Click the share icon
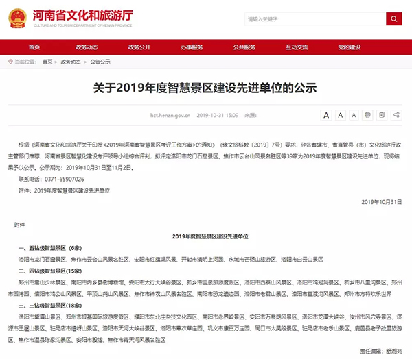Screen dimensions: 412x359 [x=396, y=115]
